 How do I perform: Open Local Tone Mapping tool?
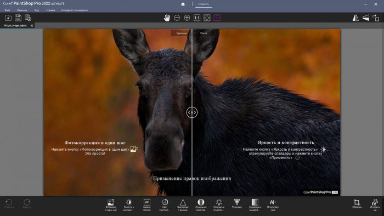[201, 205]
